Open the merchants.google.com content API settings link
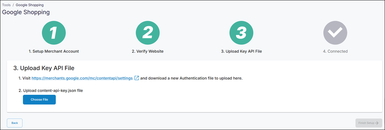This screenshot has width=385, height=130. (x=82, y=78)
